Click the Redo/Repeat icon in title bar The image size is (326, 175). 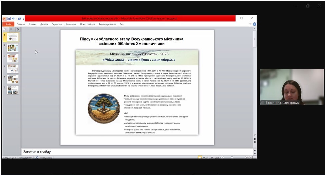pos(19,19)
